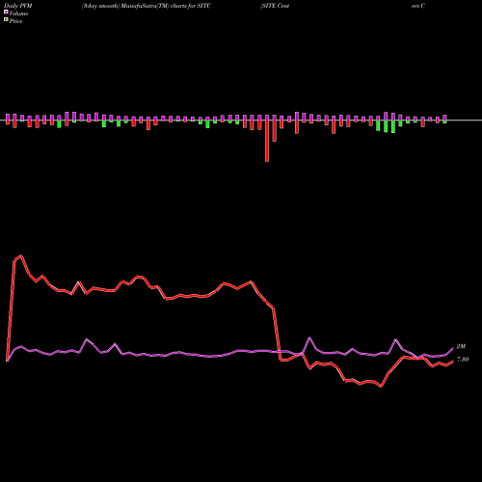Click the Volume legend color swatch

coord(6,13)
